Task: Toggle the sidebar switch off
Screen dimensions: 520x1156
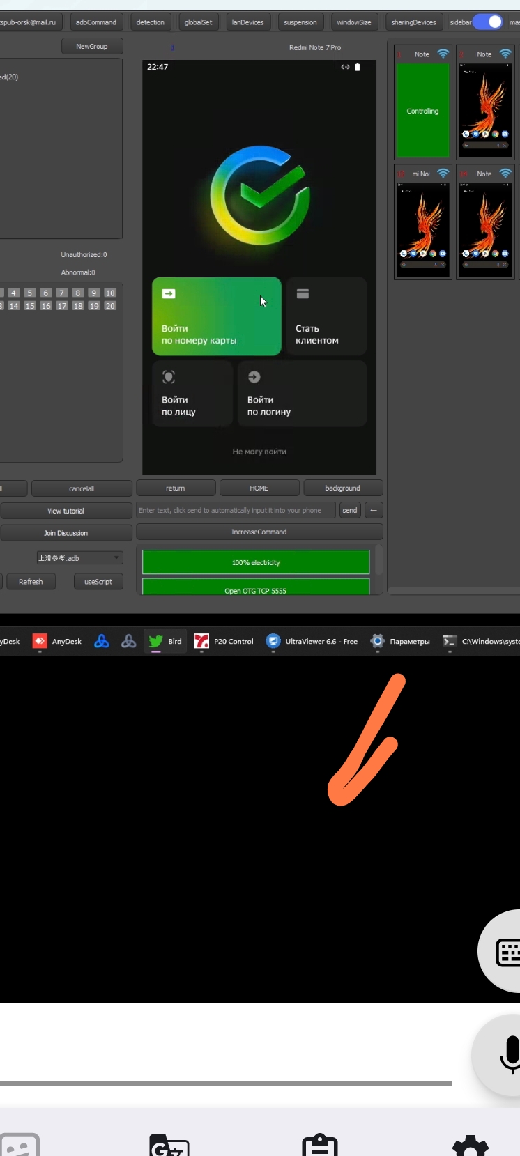Action: pyautogui.click(x=488, y=22)
